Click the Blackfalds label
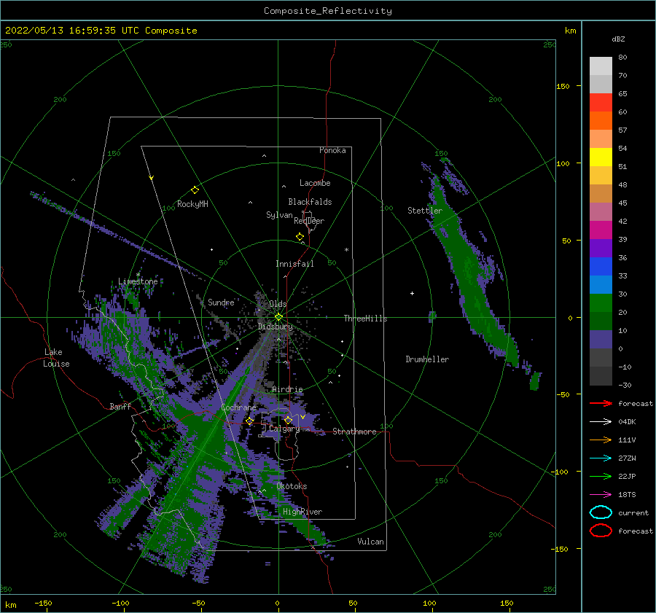The width and height of the screenshot is (656, 613). click(310, 202)
